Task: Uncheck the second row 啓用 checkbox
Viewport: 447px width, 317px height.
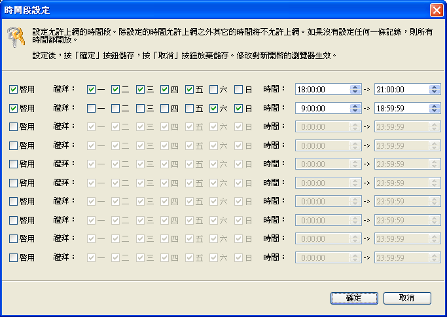Action: (14, 108)
